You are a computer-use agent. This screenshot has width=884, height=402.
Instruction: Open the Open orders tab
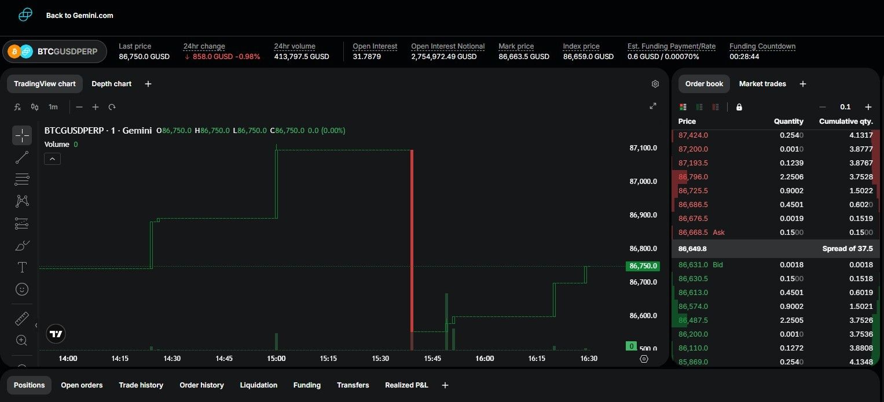click(82, 385)
